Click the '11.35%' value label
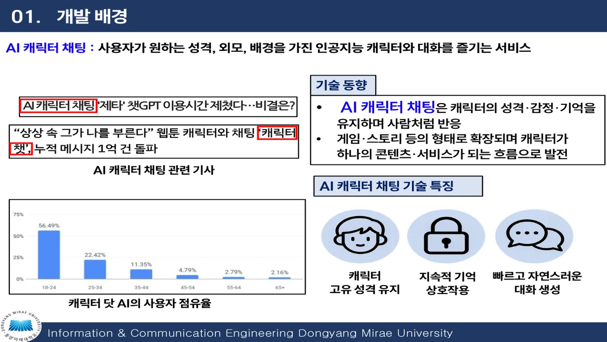 [x=141, y=264]
